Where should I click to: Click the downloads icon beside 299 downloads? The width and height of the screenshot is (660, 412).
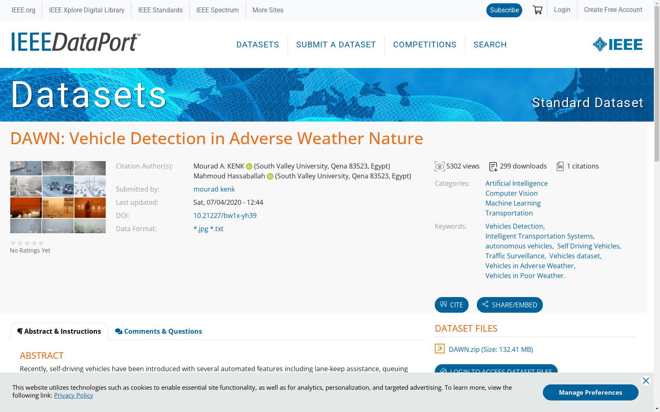(493, 166)
